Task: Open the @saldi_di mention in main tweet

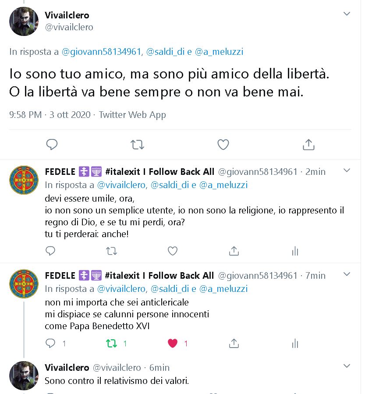Action: point(165,52)
